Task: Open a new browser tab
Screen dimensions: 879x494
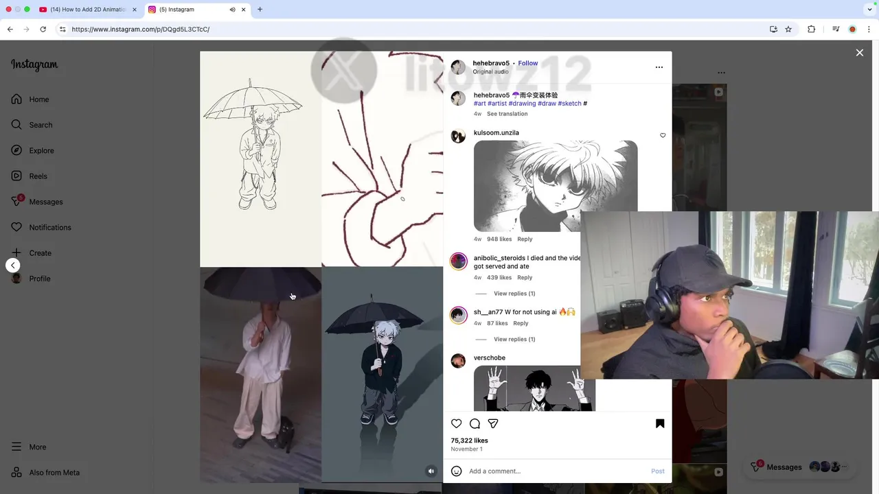Action: [260, 10]
